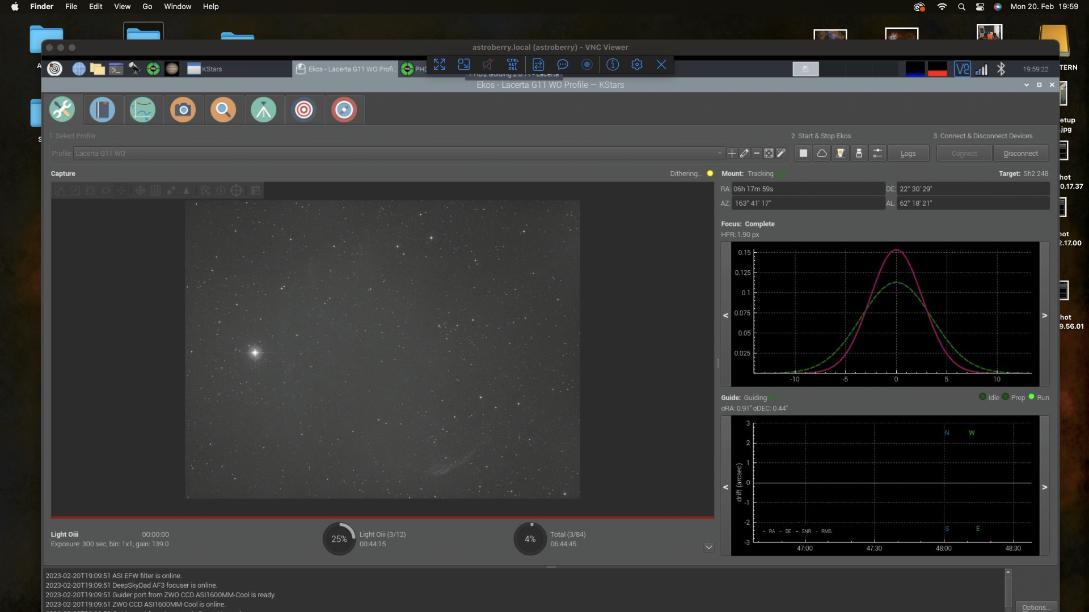Open Ekos options sliders icon
The width and height of the screenshot is (1089, 612).
pos(877,154)
